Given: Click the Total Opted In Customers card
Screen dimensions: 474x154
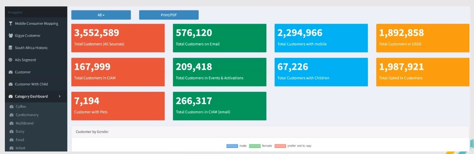Looking at the screenshot, I should [x=423, y=72].
